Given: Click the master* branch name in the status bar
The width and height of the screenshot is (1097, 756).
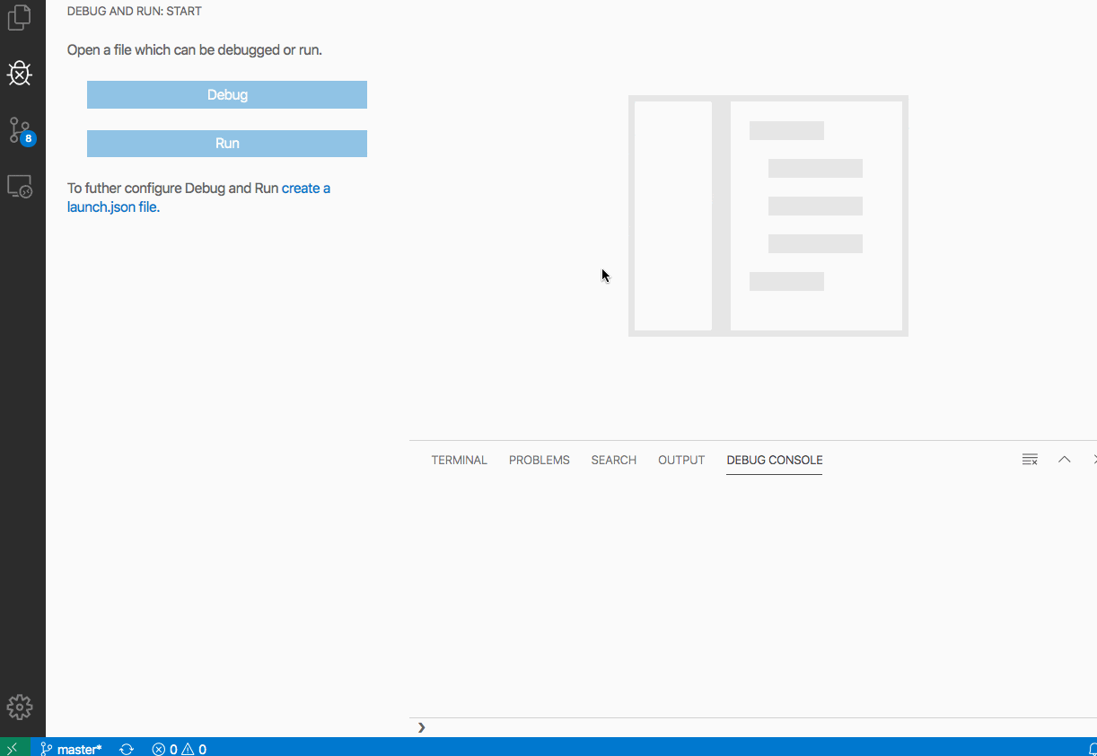Looking at the screenshot, I should [x=77, y=748].
